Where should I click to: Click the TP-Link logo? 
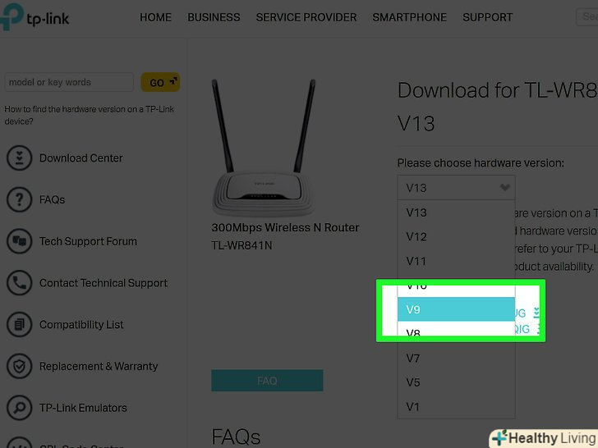coord(34,17)
